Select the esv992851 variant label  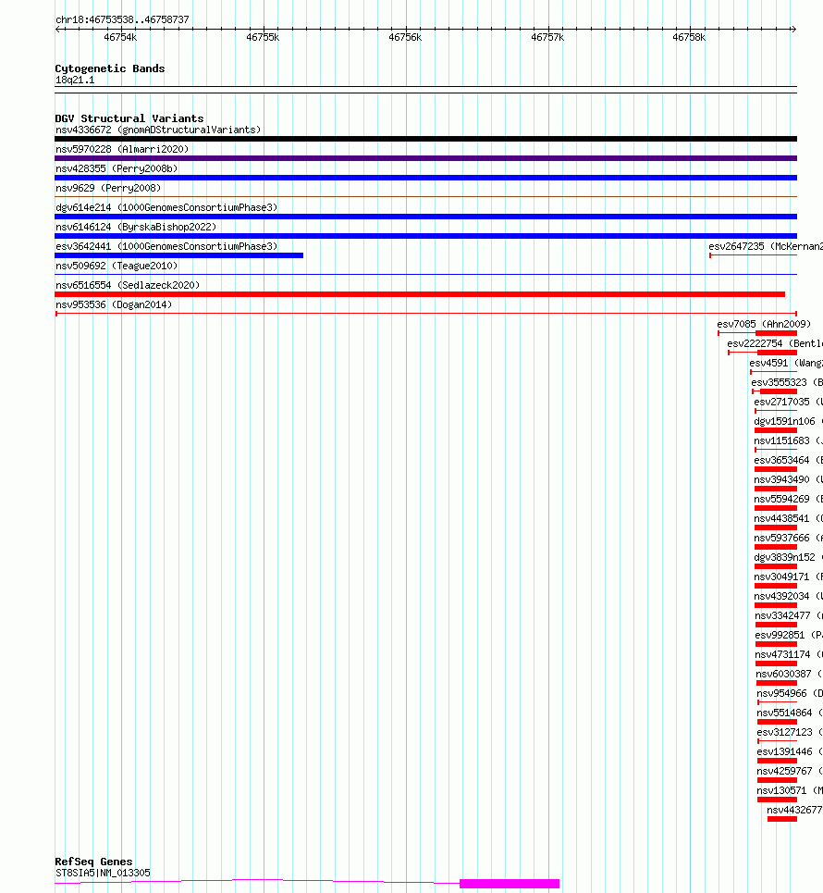tap(789, 635)
